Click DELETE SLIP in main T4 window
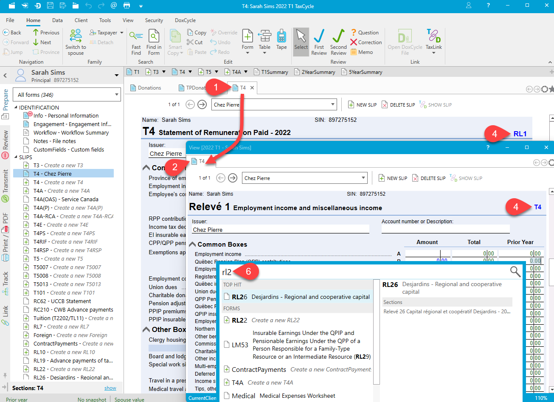Screen dimensions: 554x402 [398, 105]
